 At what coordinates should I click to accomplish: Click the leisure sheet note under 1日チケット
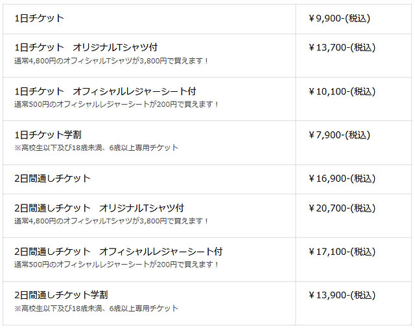pos(117,104)
